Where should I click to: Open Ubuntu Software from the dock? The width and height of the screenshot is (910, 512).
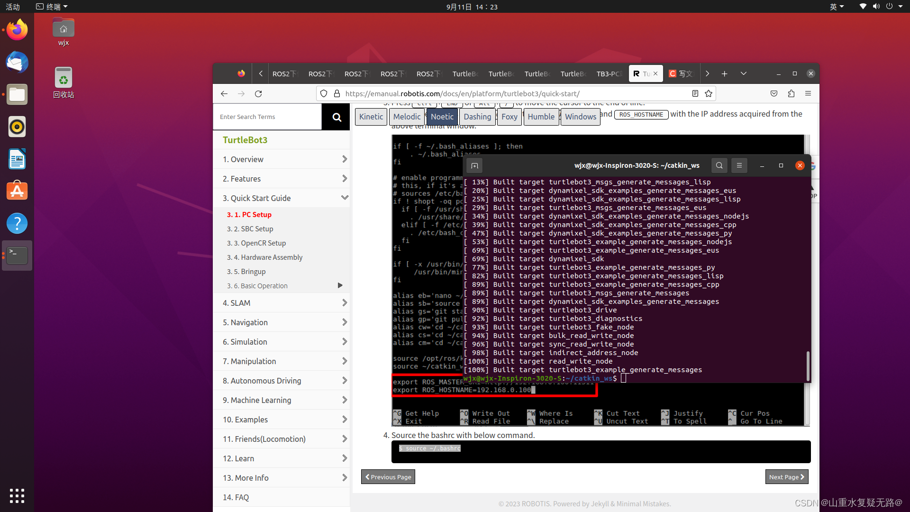pyautogui.click(x=17, y=191)
